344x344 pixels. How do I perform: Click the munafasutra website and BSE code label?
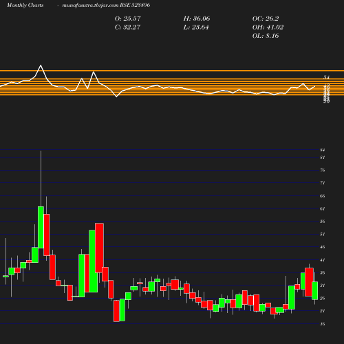point(106,6)
